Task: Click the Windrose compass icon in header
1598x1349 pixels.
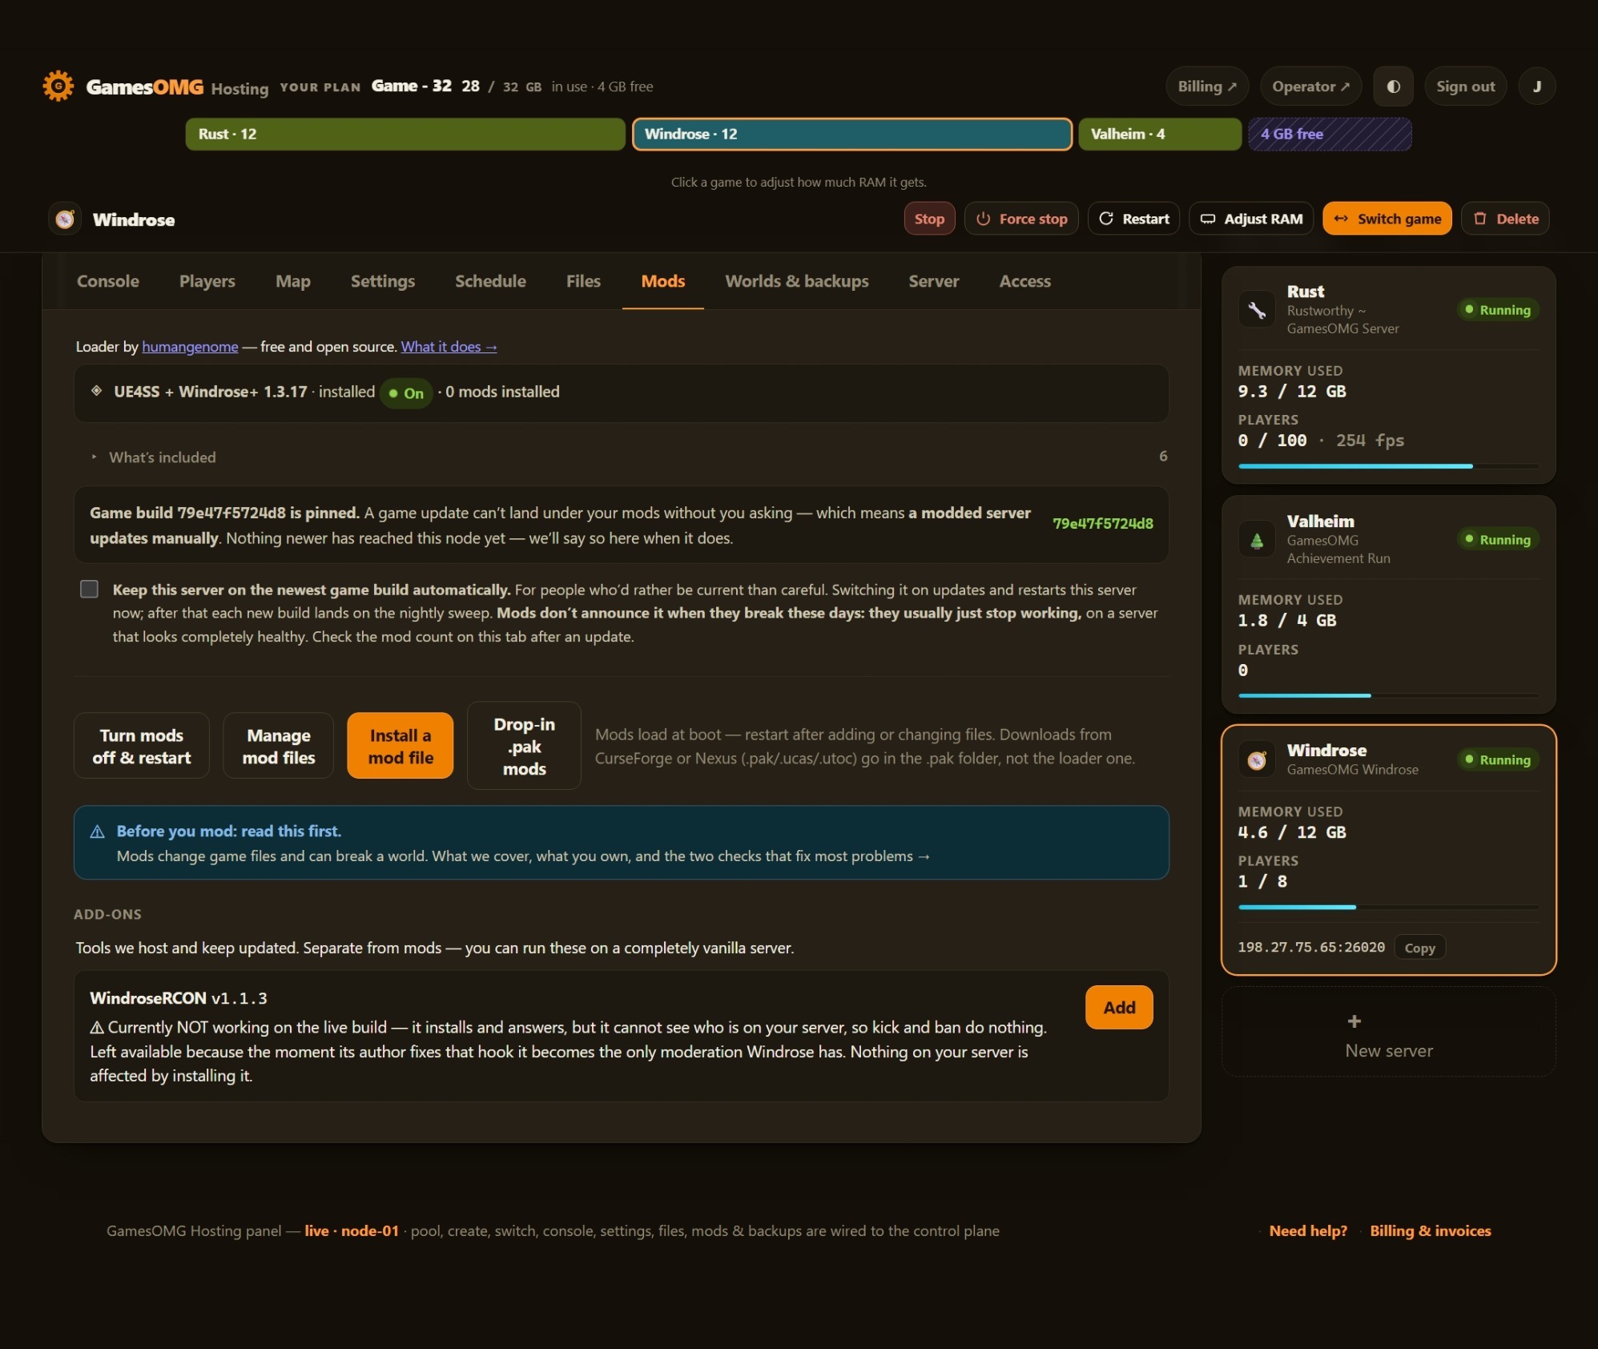Action: click(x=65, y=219)
